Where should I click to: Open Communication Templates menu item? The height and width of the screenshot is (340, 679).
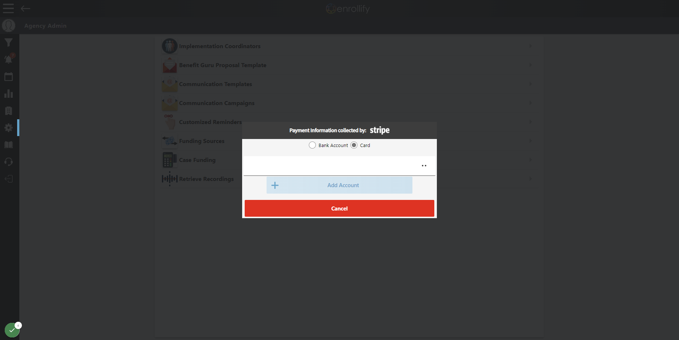(x=349, y=84)
